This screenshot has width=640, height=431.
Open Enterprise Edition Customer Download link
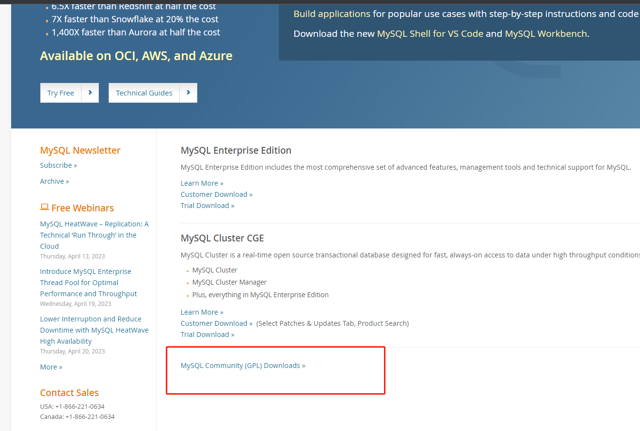217,194
